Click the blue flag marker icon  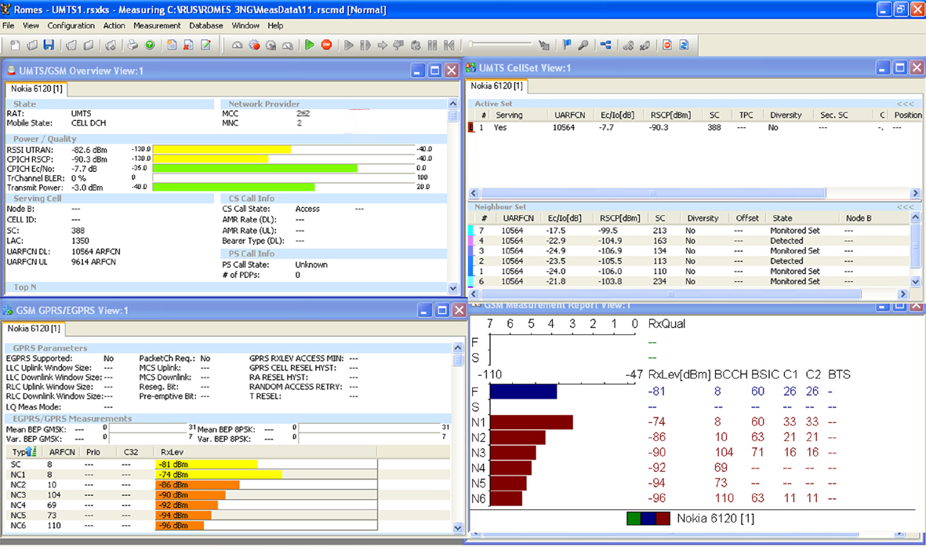[566, 45]
